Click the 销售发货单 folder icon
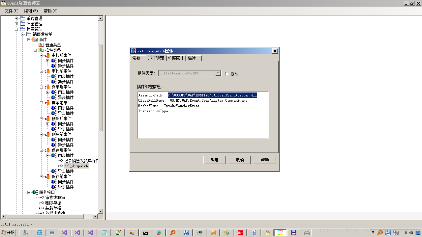The image size is (422, 237). point(29,34)
